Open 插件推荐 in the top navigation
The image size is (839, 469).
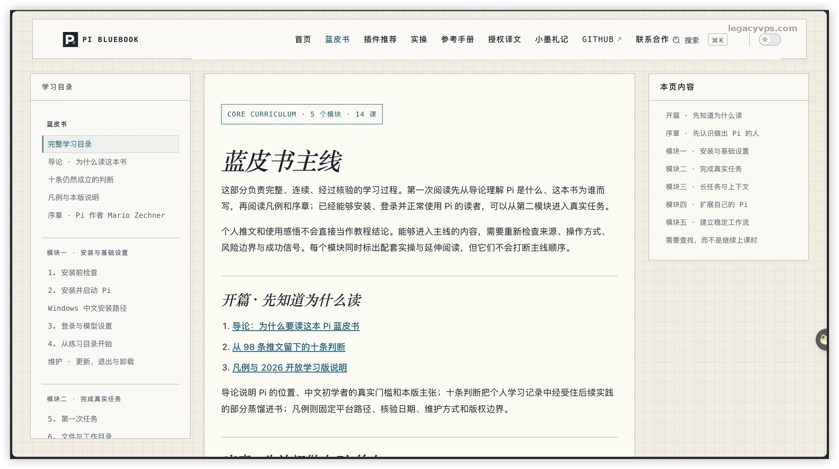point(380,39)
